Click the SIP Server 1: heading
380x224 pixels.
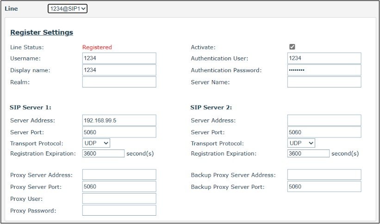(x=30, y=107)
